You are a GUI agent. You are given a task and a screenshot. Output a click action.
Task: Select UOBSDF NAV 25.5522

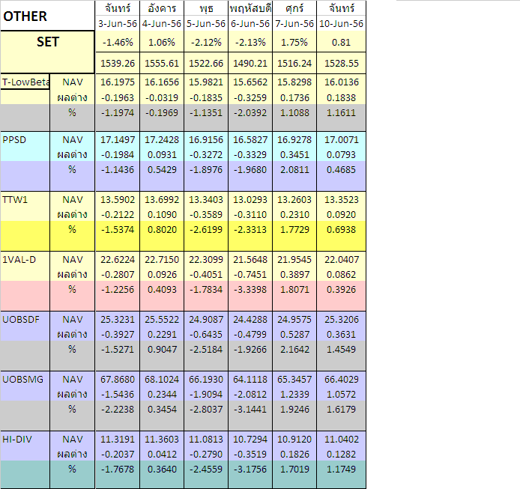pyautogui.click(x=162, y=320)
